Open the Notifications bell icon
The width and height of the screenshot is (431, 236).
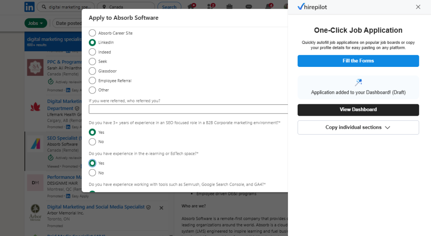pos(269,6)
